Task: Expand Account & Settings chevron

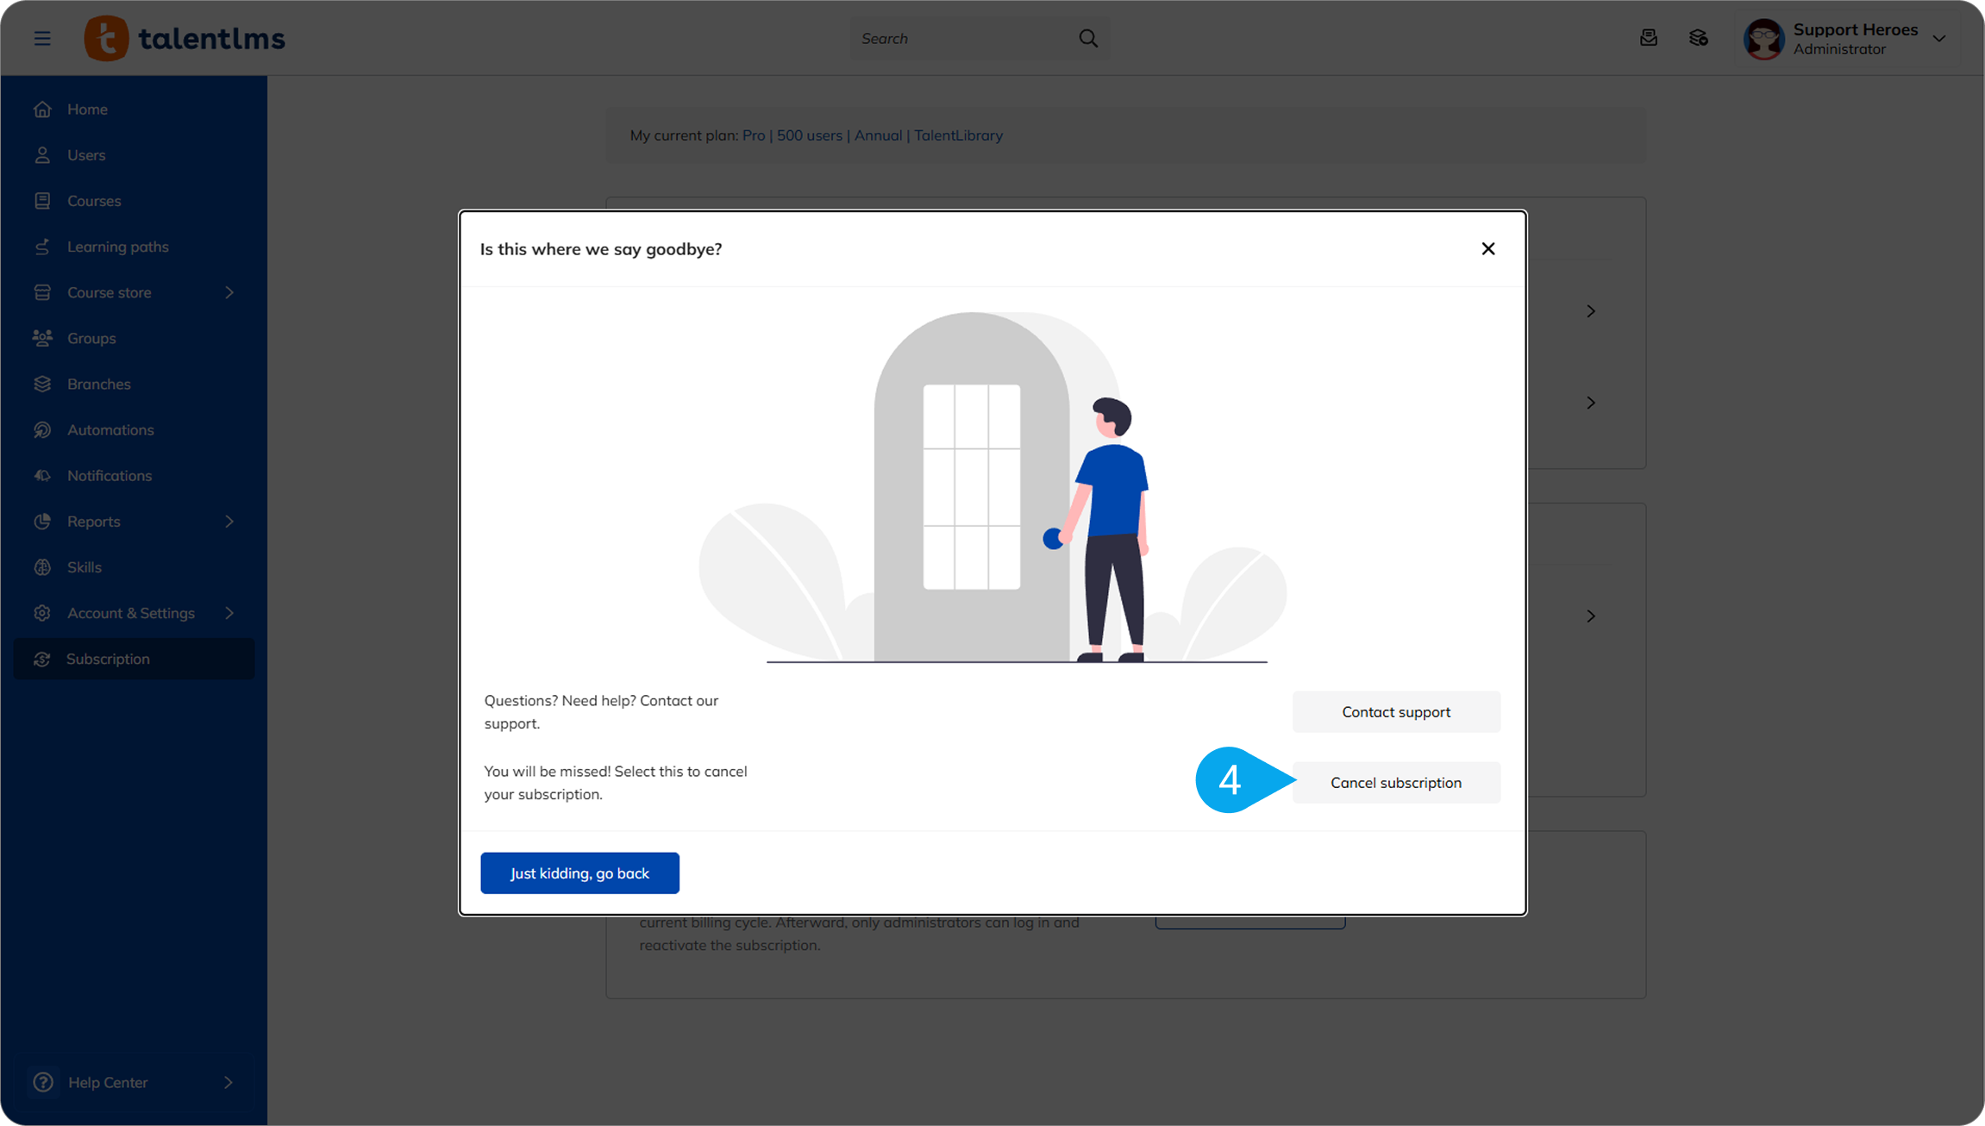Action: coord(229,613)
